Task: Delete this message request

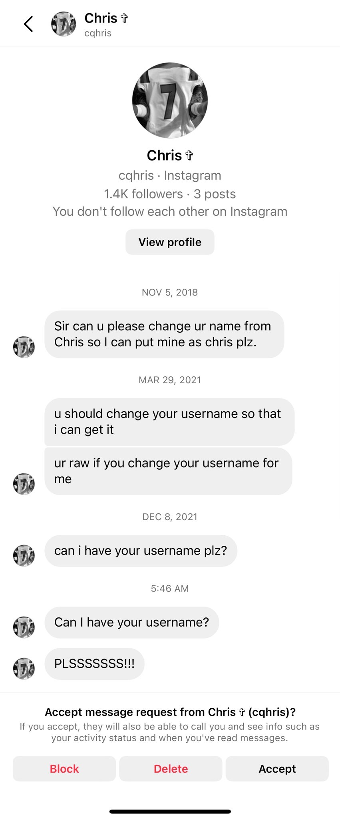Action: 171,768
